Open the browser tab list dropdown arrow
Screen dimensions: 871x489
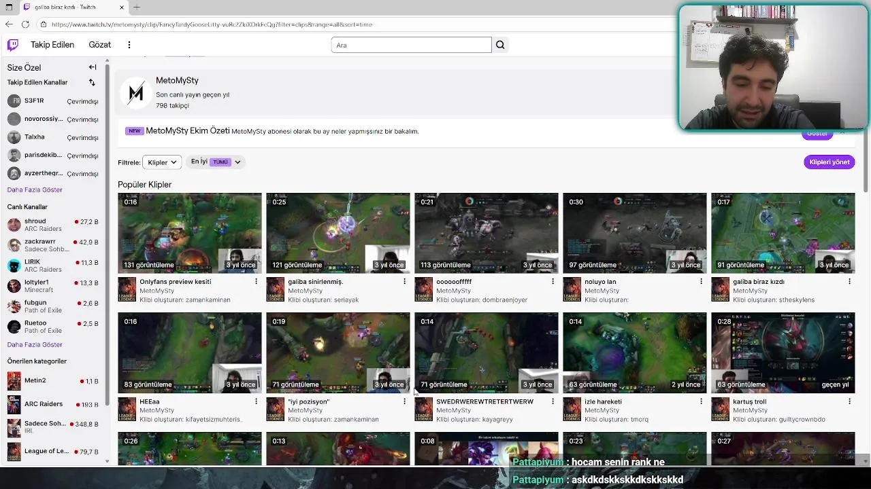[x=9, y=7]
